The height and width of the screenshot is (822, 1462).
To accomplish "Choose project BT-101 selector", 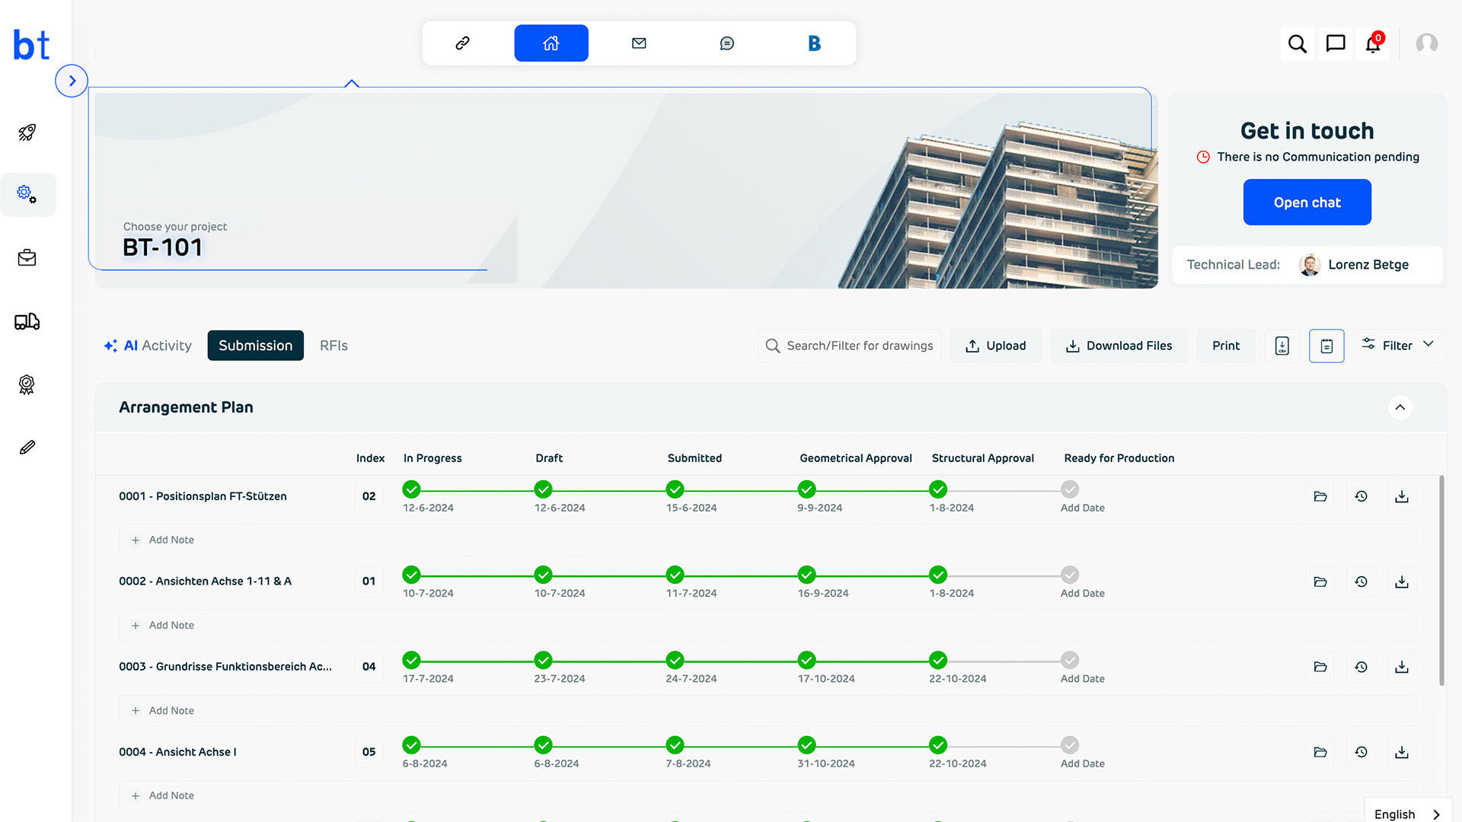I will 163,247.
